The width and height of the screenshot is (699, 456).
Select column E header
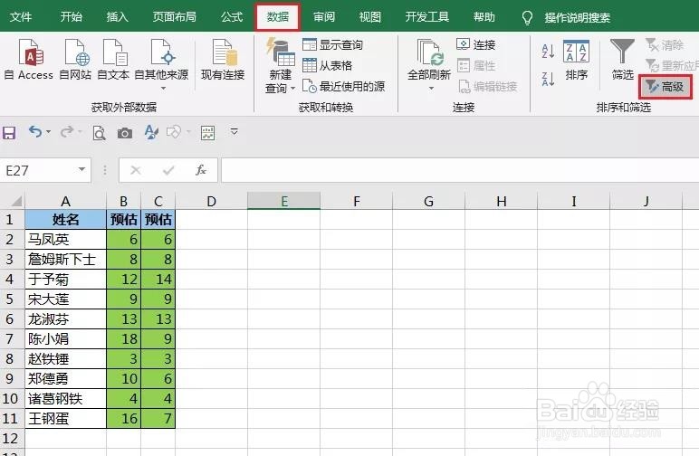(284, 201)
